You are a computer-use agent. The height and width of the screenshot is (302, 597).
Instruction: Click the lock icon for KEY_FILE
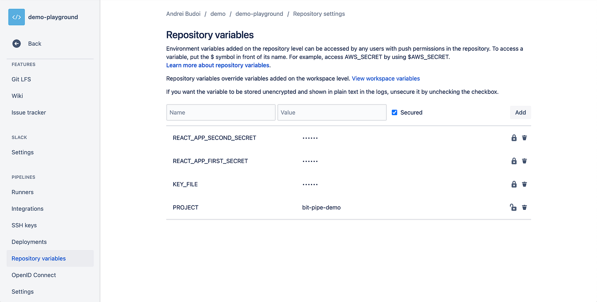click(x=514, y=184)
